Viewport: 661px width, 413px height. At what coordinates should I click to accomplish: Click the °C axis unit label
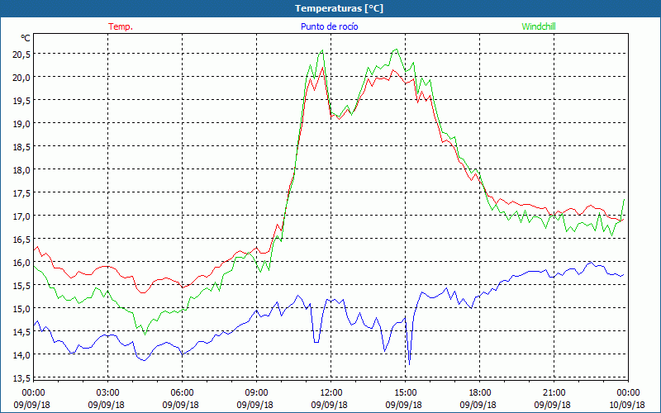coord(26,38)
